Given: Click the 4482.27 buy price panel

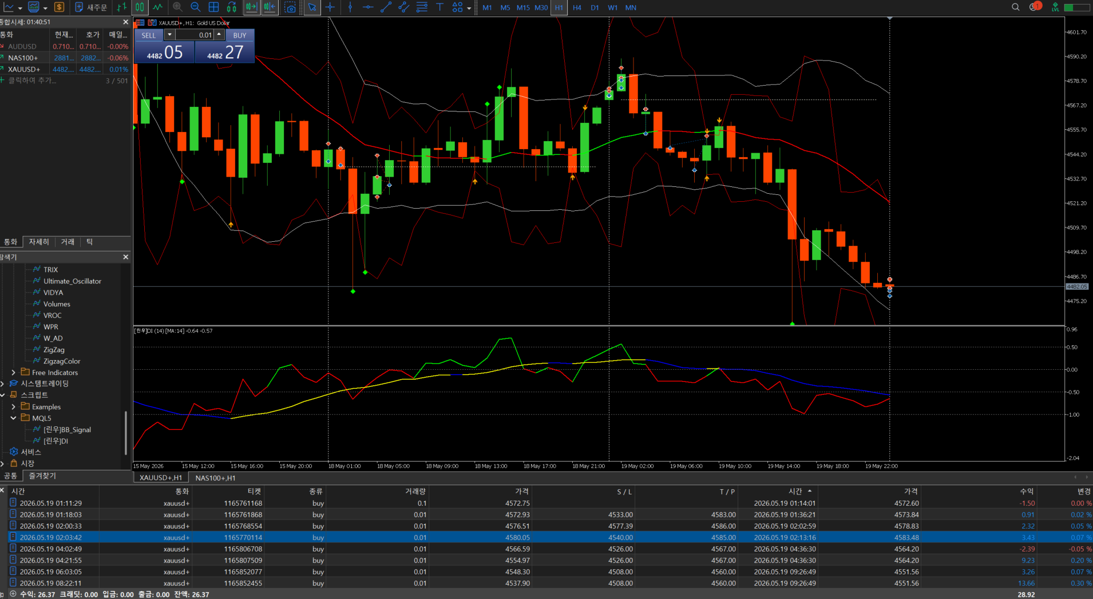Looking at the screenshot, I should pos(225,53).
